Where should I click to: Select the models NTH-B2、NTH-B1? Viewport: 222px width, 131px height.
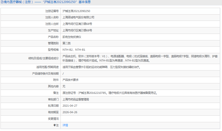74,50
